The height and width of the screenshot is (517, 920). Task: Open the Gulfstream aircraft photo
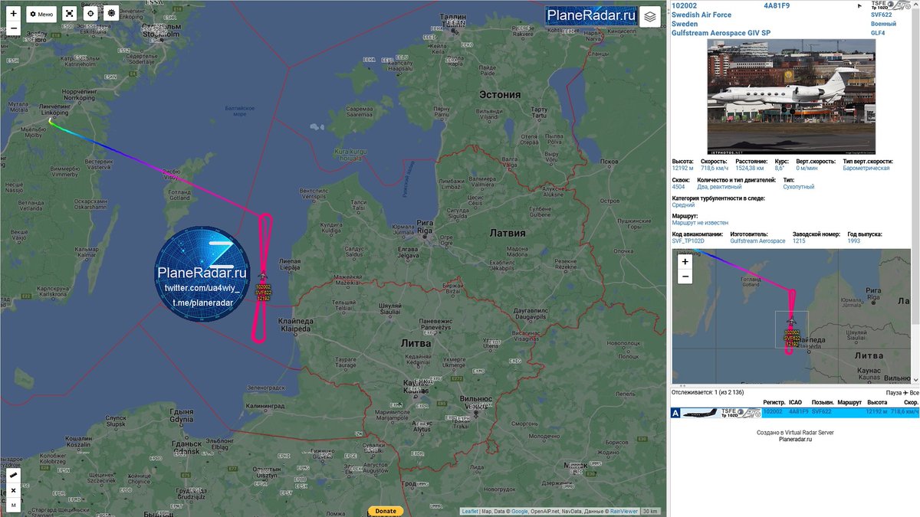pyautogui.click(x=791, y=96)
